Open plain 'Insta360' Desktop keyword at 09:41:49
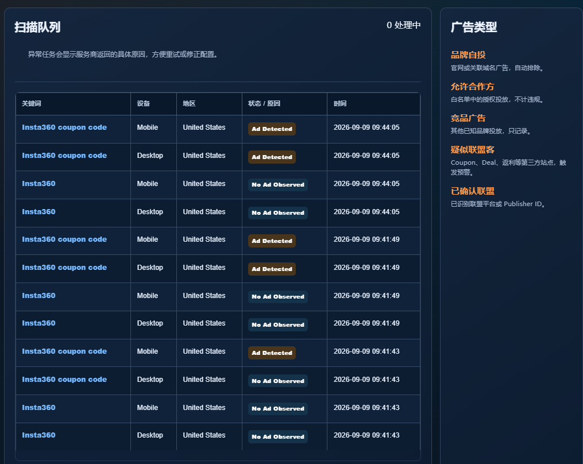Screen dimensions: 583x464 [x=38, y=323]
